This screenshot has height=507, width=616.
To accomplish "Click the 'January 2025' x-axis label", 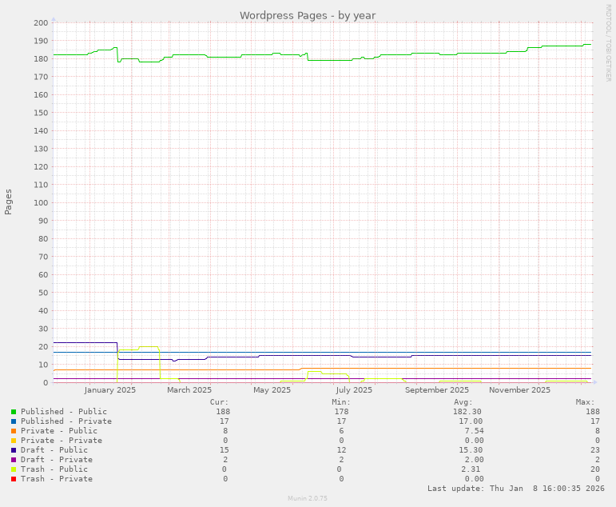I will click(110, 389).
